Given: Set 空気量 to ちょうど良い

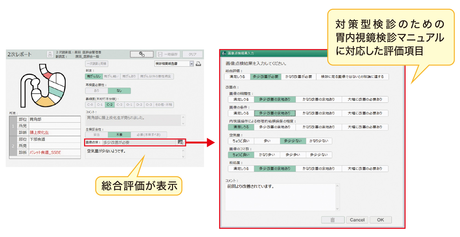Looking at the screenshot, I should (x=241, y=141).
